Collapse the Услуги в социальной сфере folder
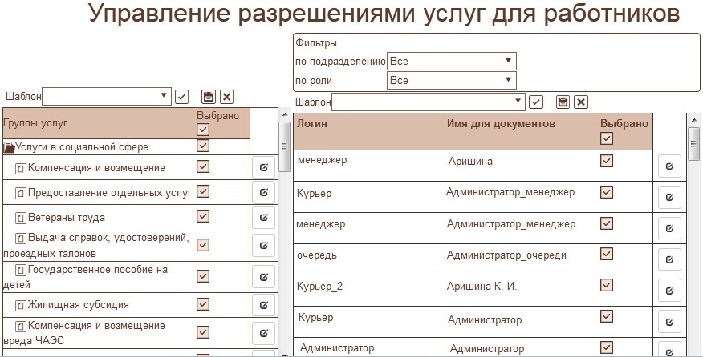Image resolution: width=703 pixels, height=357 pixels. coord(9,147)
